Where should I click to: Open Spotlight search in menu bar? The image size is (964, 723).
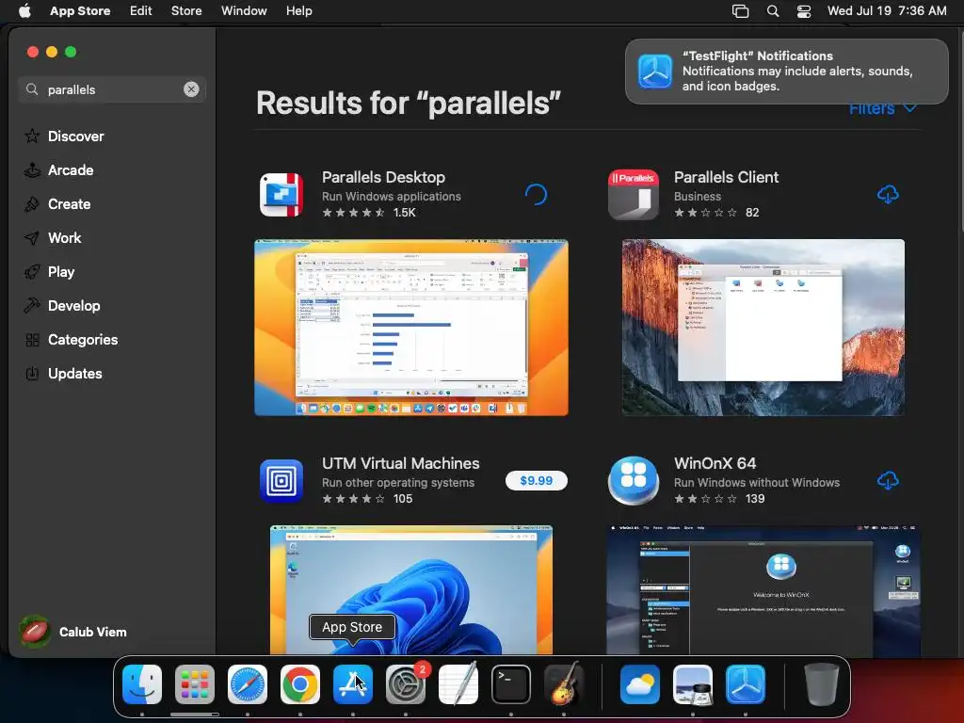pyautogui.click(x=773, y=10)
